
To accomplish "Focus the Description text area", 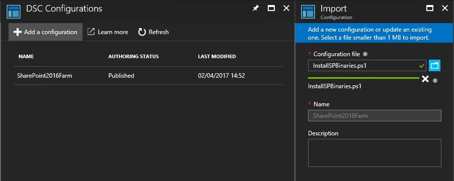I will click(x=374, y=153).
